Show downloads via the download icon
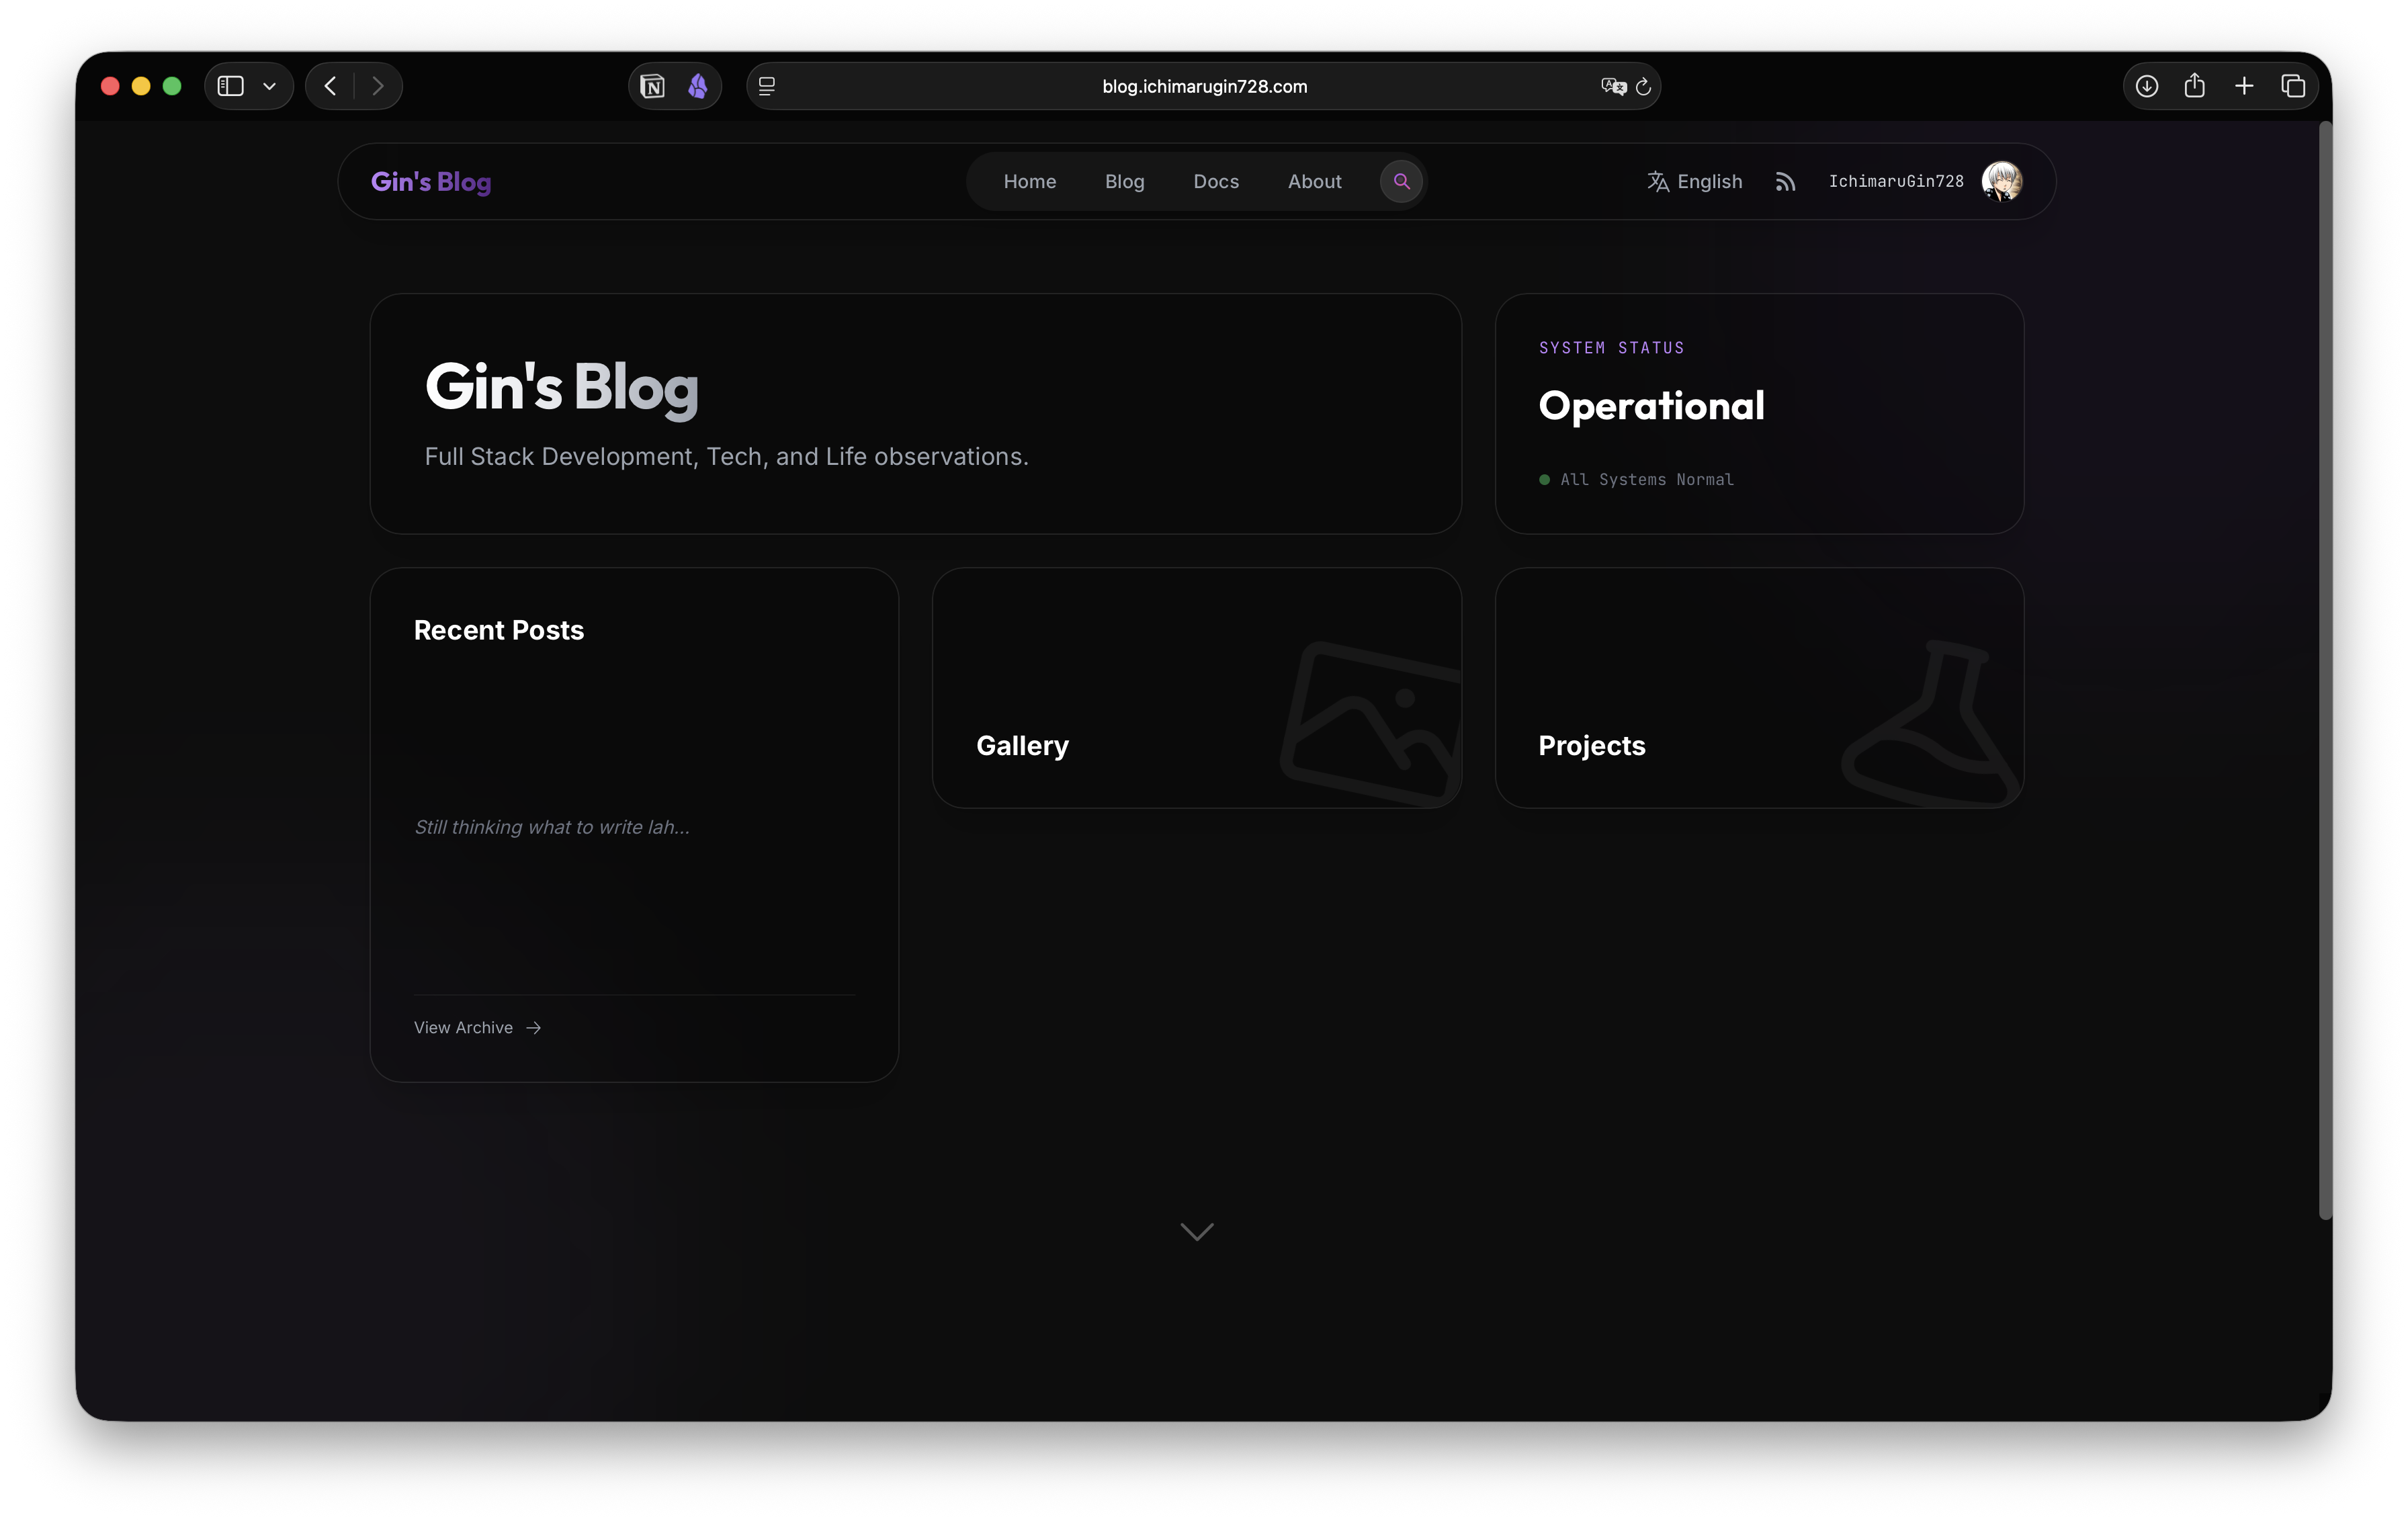2408x1521 pixels. point(2146,86)
